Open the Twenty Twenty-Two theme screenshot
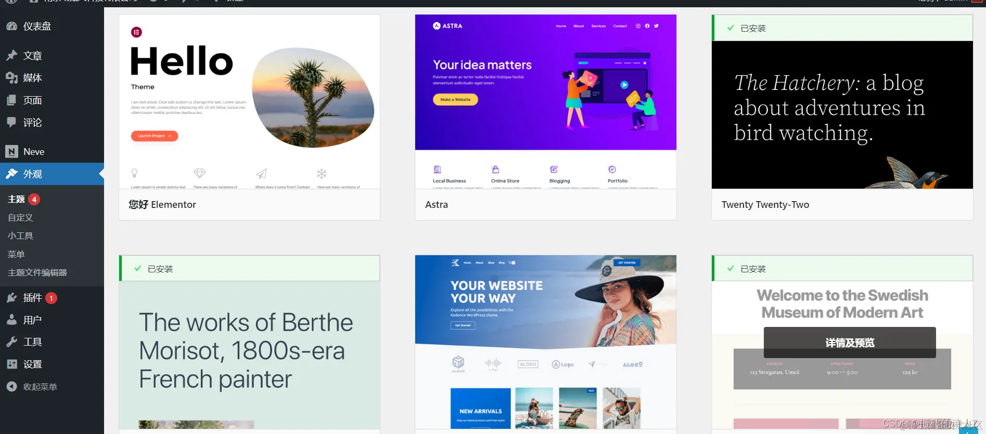Image resolution: width=986 pixels, height=434 pixels. (x=842, y=115)
